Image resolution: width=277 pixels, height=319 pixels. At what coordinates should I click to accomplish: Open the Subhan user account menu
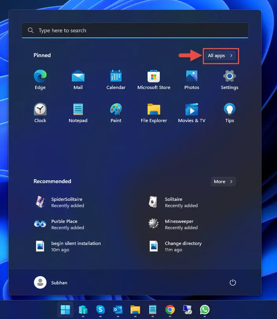coord(51,282)
